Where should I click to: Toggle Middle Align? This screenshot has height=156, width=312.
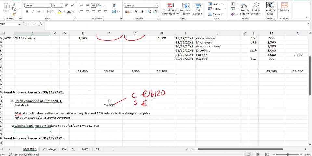click(x=87, y=6)
